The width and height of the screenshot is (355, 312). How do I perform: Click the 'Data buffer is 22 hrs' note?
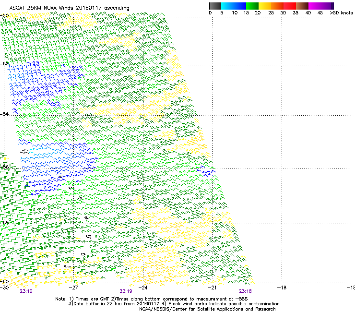(x=174, y=304)
